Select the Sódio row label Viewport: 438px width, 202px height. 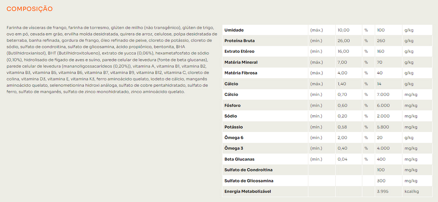point(231,116)
